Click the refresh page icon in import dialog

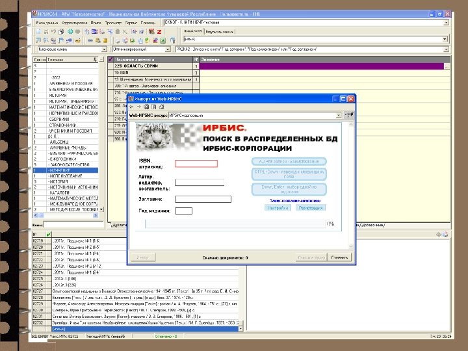[x=154, y=107]
